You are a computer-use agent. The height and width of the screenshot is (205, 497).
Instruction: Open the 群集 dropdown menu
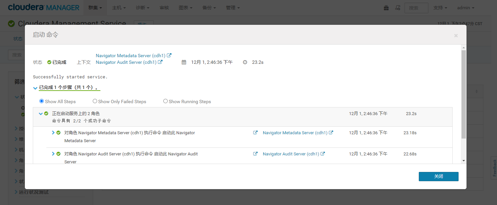click(x=95, y=8)
